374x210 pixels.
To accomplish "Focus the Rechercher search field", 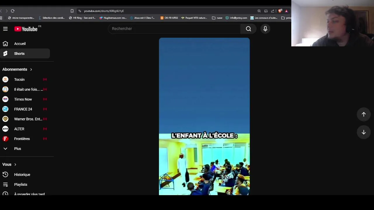I will click(174, 29).
